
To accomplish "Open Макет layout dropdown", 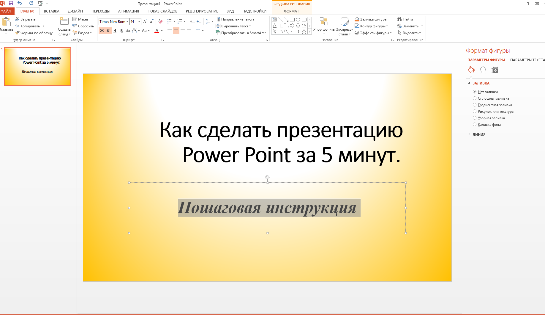I will (x=82, y=19).
